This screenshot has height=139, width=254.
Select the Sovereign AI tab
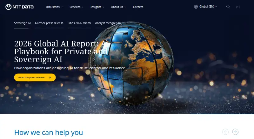22,23
